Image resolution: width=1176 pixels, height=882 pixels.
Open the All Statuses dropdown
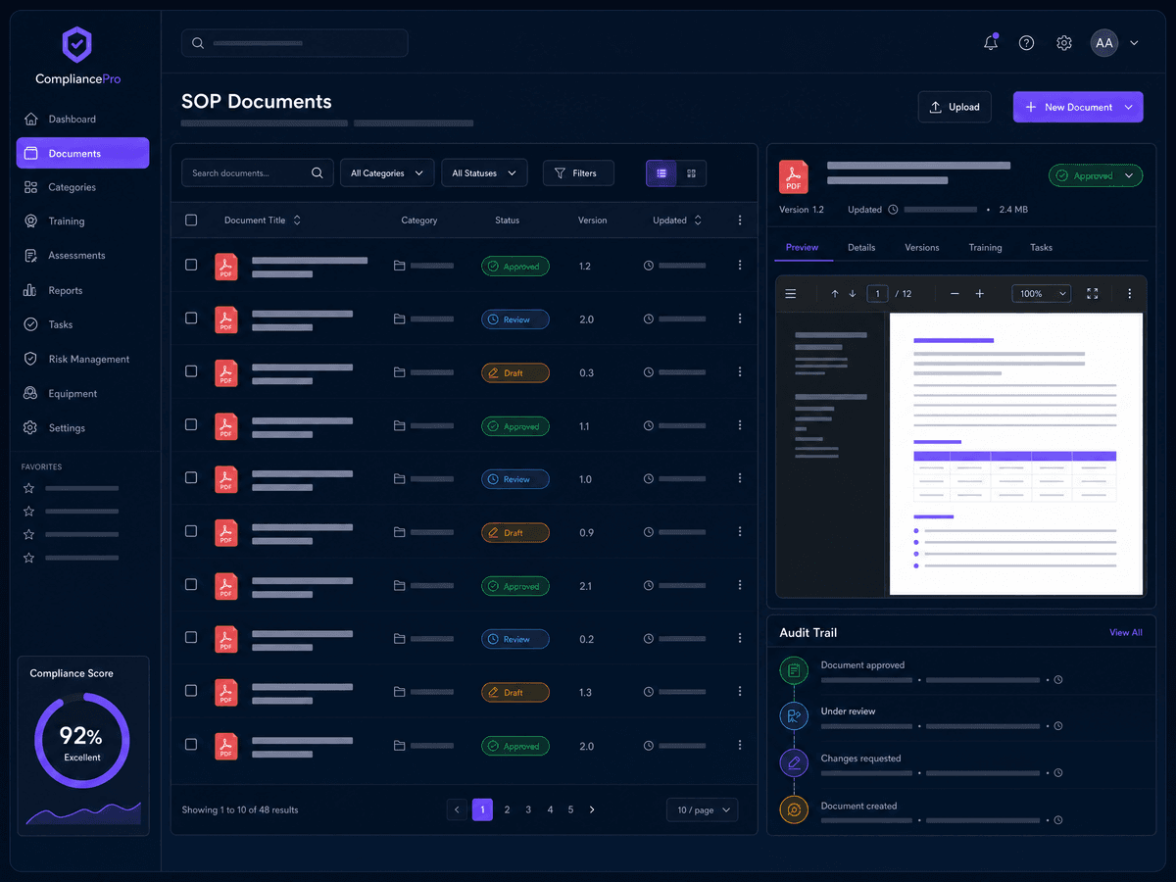[484, 173]
